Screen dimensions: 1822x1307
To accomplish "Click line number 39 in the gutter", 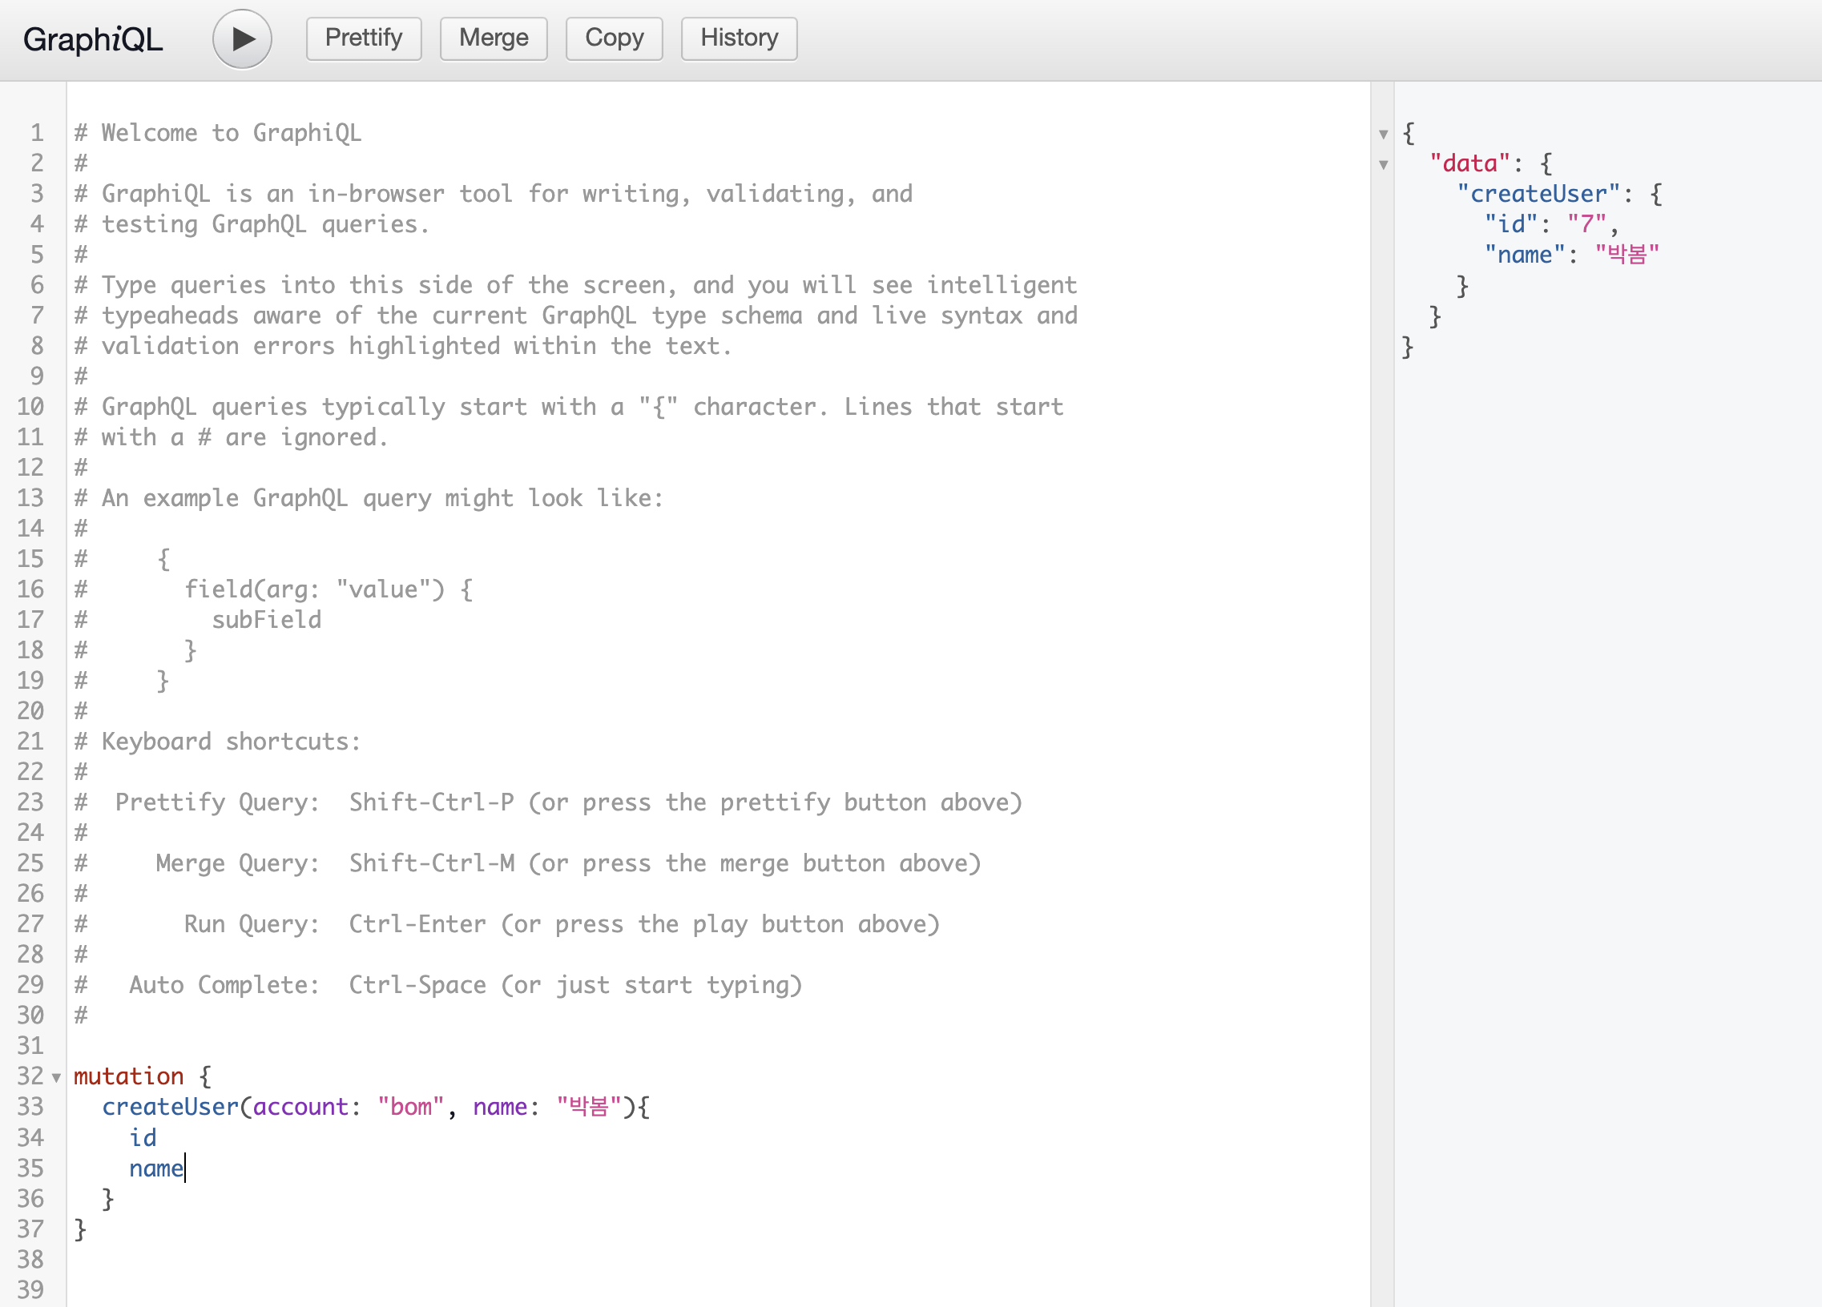I will click(30, 1289).
